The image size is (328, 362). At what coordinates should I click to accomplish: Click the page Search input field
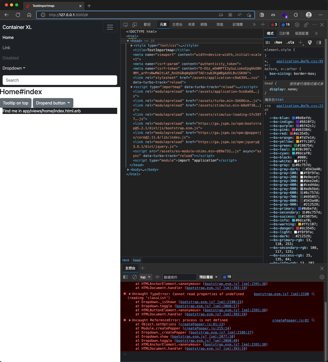click(x=60, y=80)
